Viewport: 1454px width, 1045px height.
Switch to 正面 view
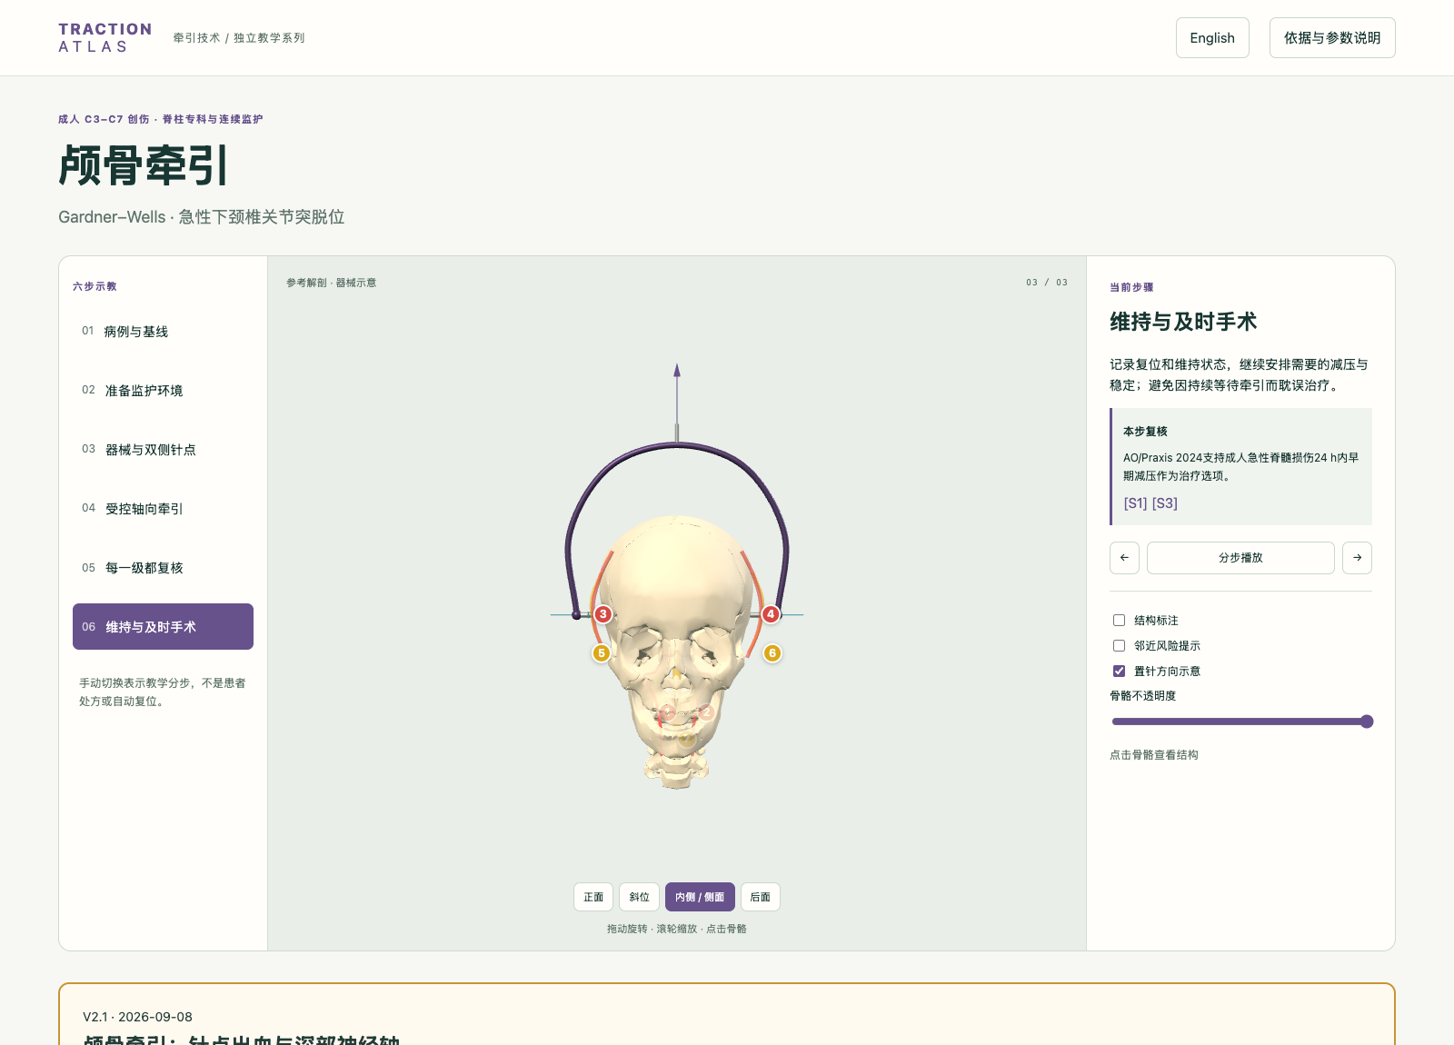tap(593, 897)
